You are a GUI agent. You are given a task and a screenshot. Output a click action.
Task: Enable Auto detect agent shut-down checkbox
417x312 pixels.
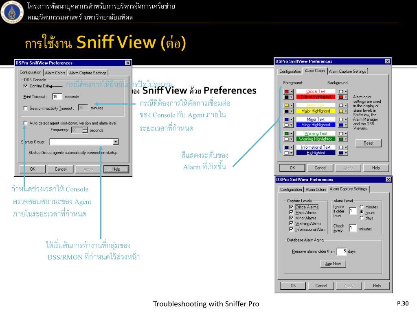(x=26, y=123)
